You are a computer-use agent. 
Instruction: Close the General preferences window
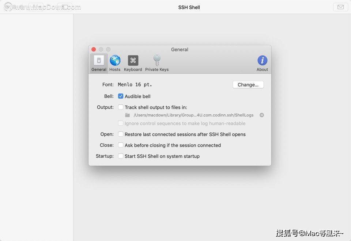tap(94, 49)
